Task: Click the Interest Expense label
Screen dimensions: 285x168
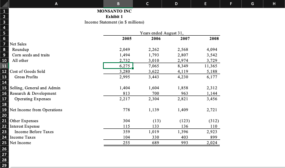Action: (25, 126)
